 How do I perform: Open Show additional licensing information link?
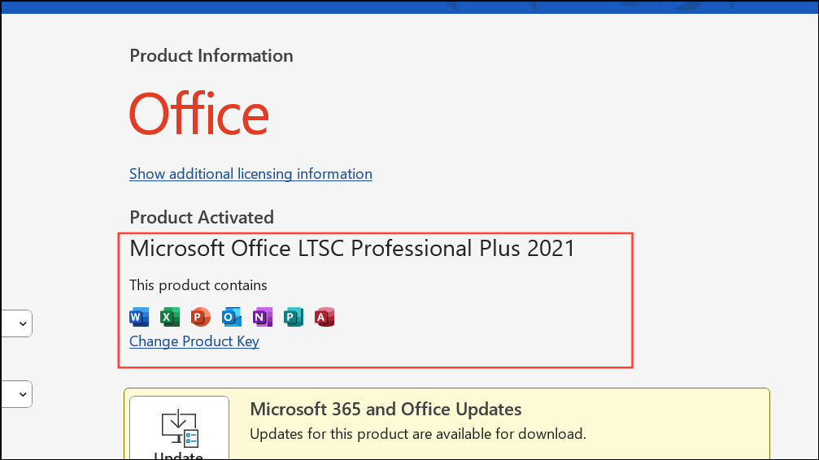tap(250, 174)
